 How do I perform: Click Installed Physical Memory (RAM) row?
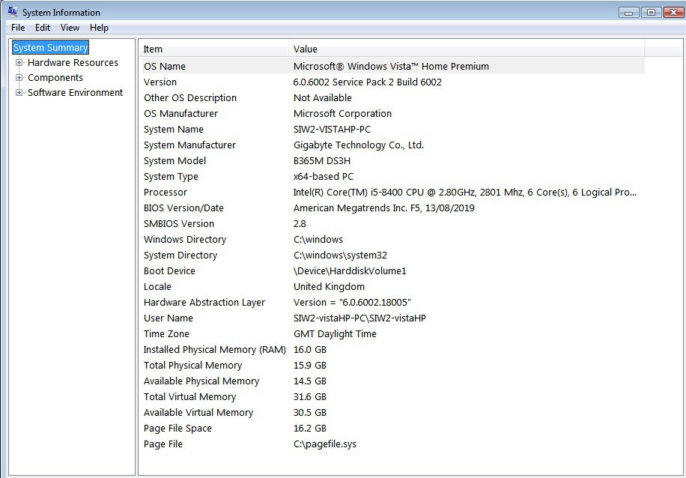392,350
